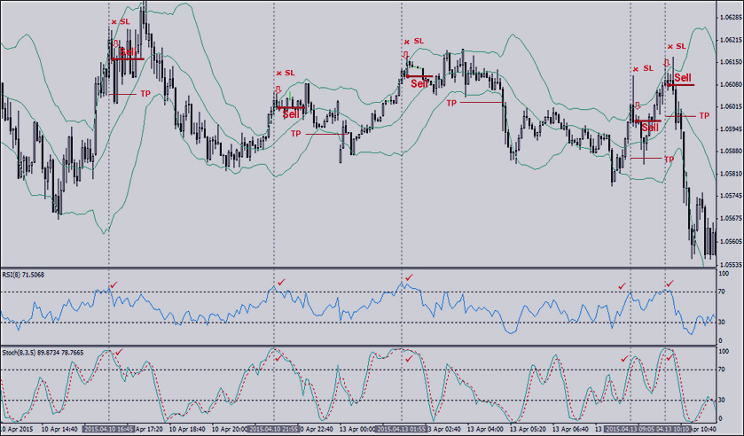Click the red sell arrow at the 21:55 line
The width and height of the screenshot is (744, 436).
[x=278, y=90]
